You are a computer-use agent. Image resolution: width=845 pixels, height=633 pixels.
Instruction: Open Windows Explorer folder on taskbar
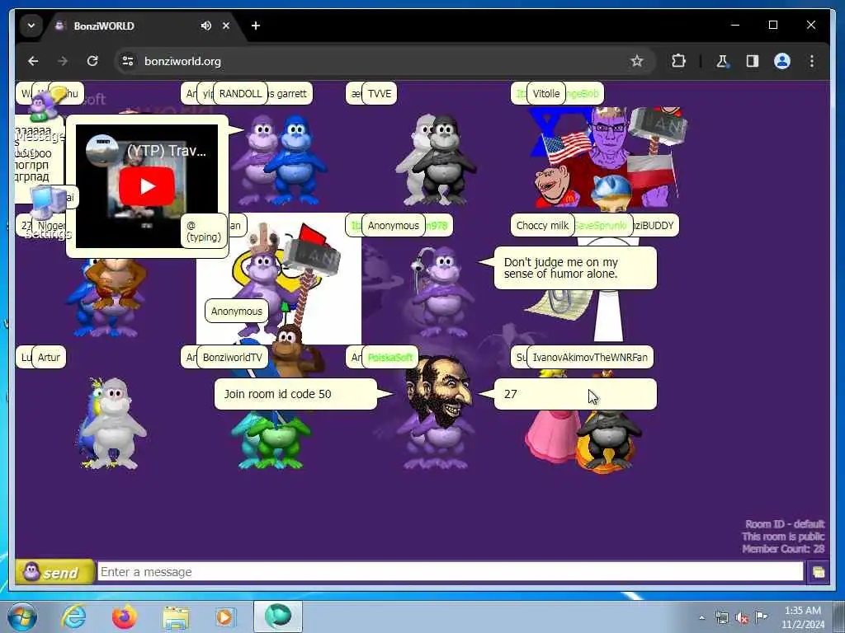click(176, 617)
